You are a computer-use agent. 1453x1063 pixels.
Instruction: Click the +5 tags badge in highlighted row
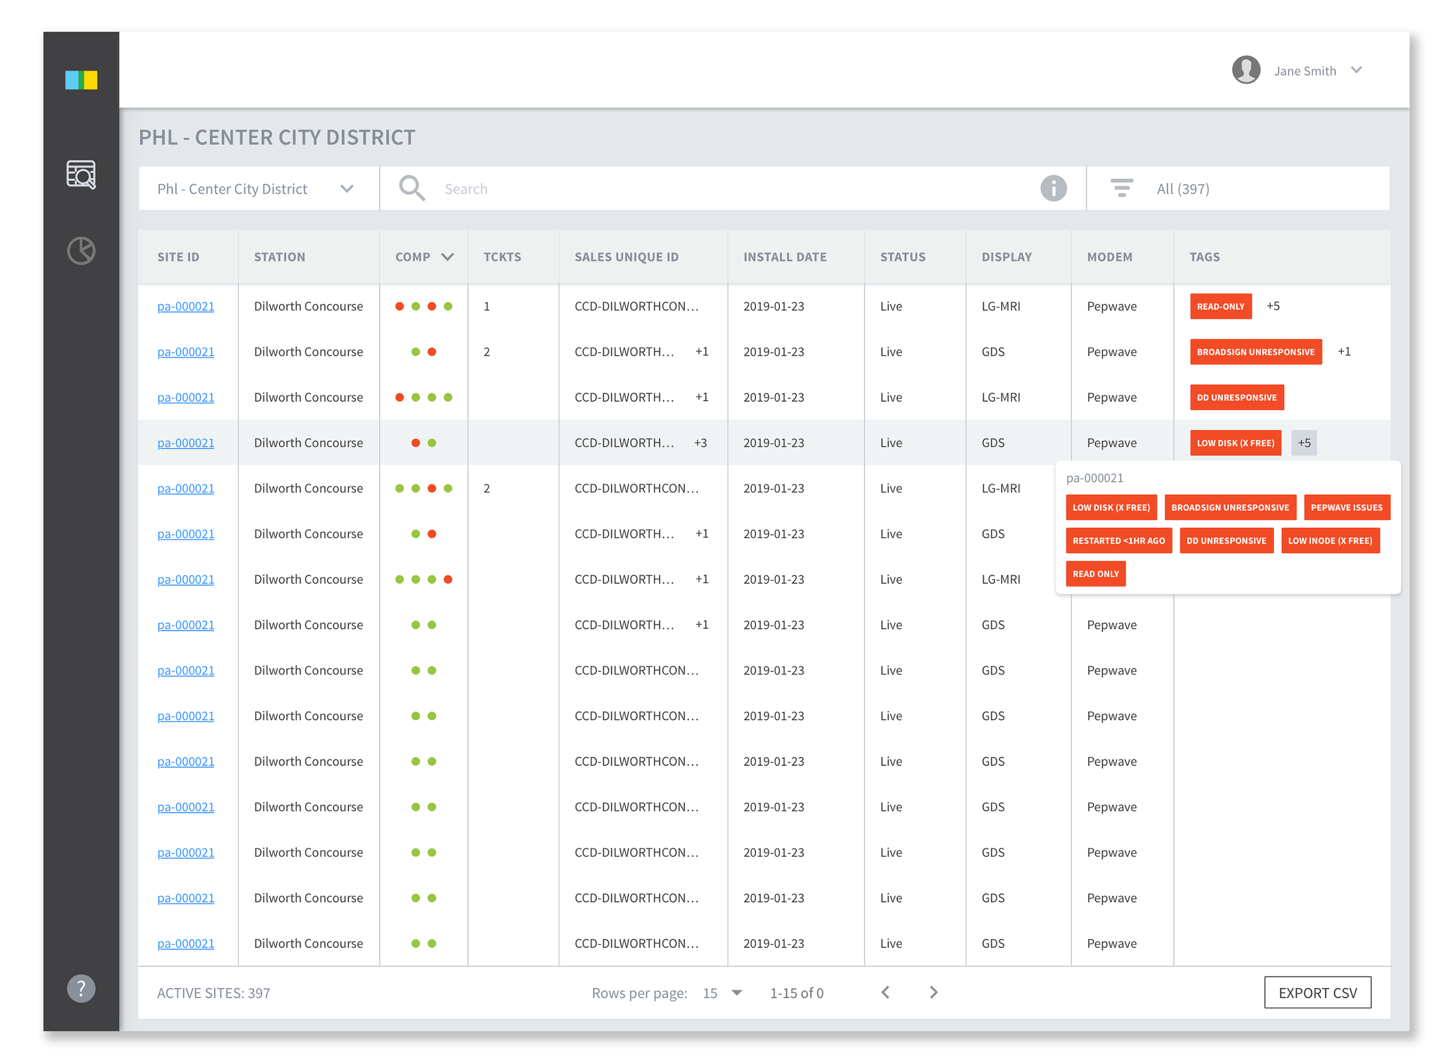coord(1304,443)
